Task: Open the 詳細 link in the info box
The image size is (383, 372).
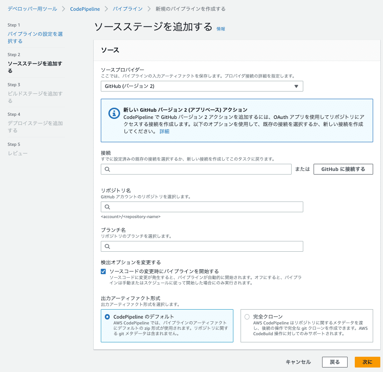Action: point(164,131)
